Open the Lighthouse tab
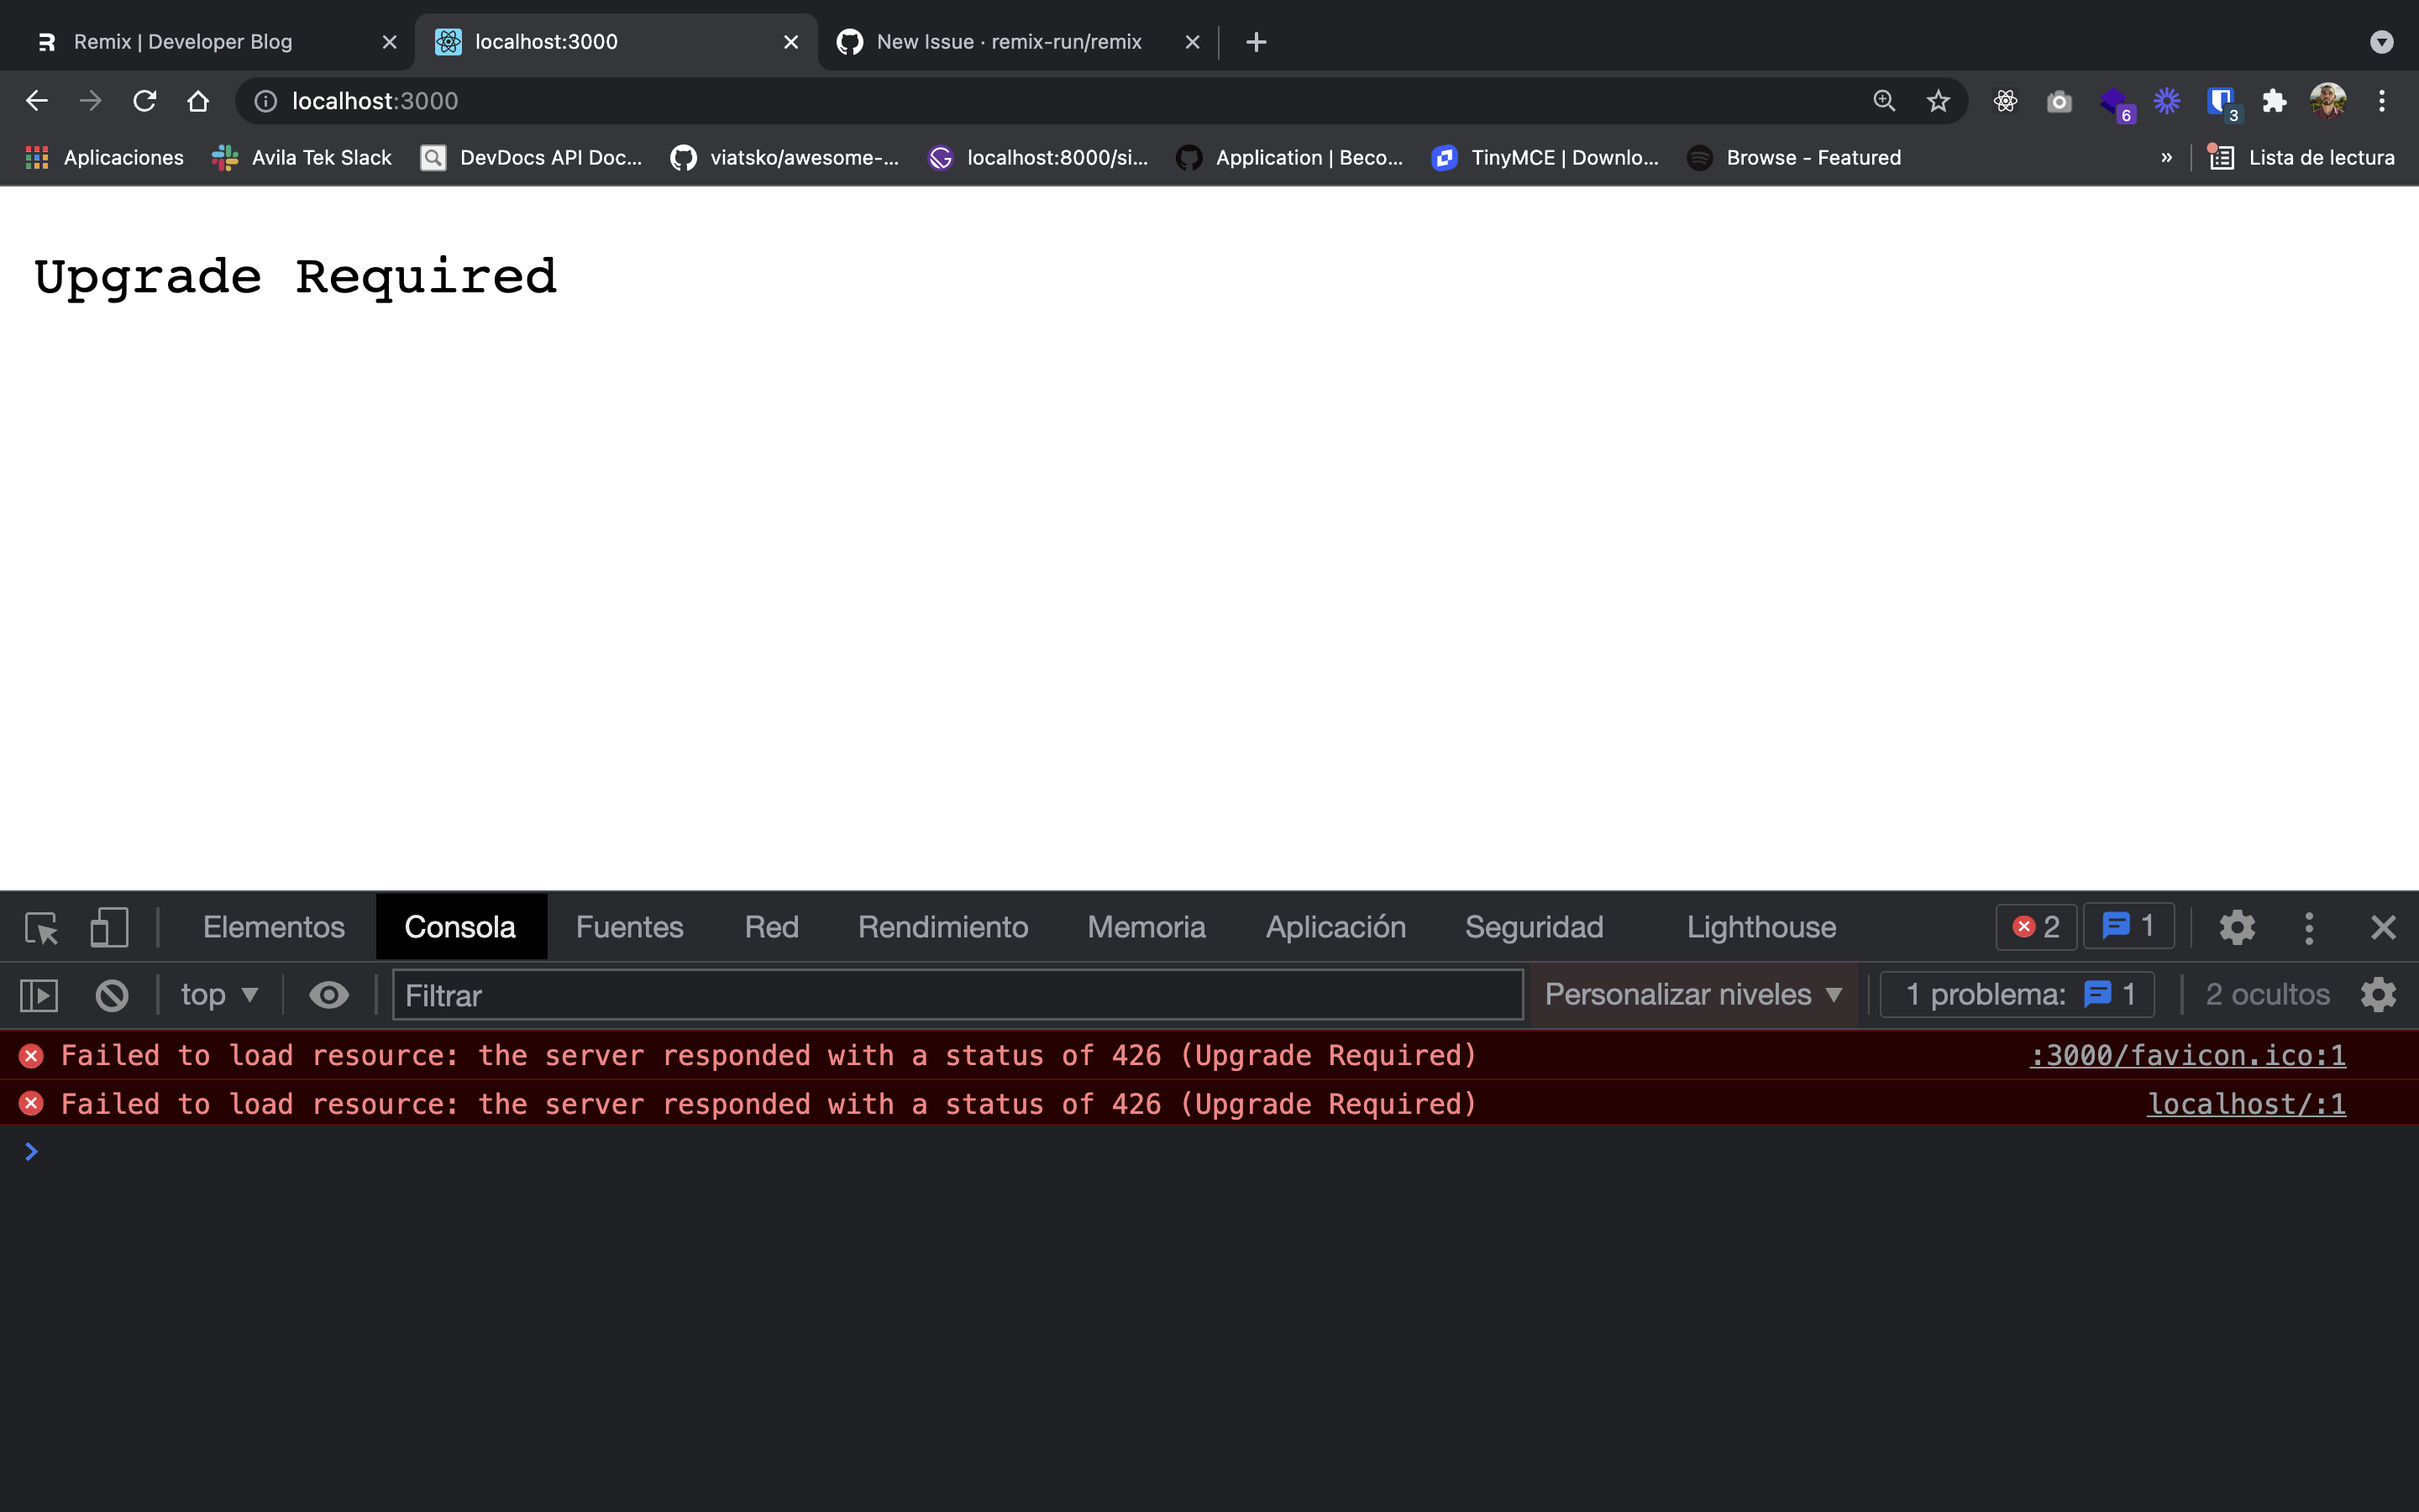Screen dimensions: 2419x1512 tap(1760, 928)
